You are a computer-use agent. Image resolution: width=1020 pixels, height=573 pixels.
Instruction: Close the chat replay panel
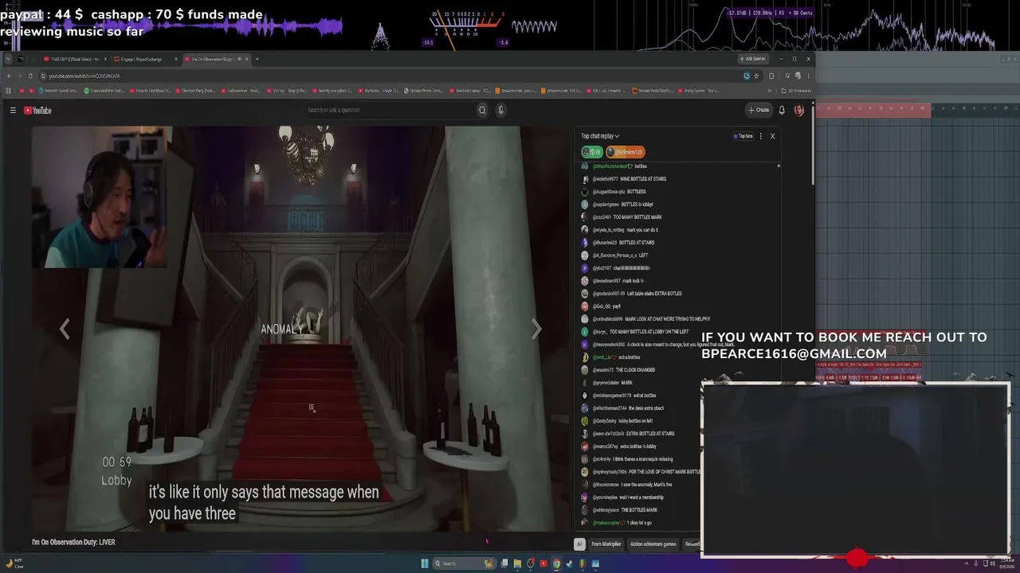pyautogui.click(x=772, y=136)
